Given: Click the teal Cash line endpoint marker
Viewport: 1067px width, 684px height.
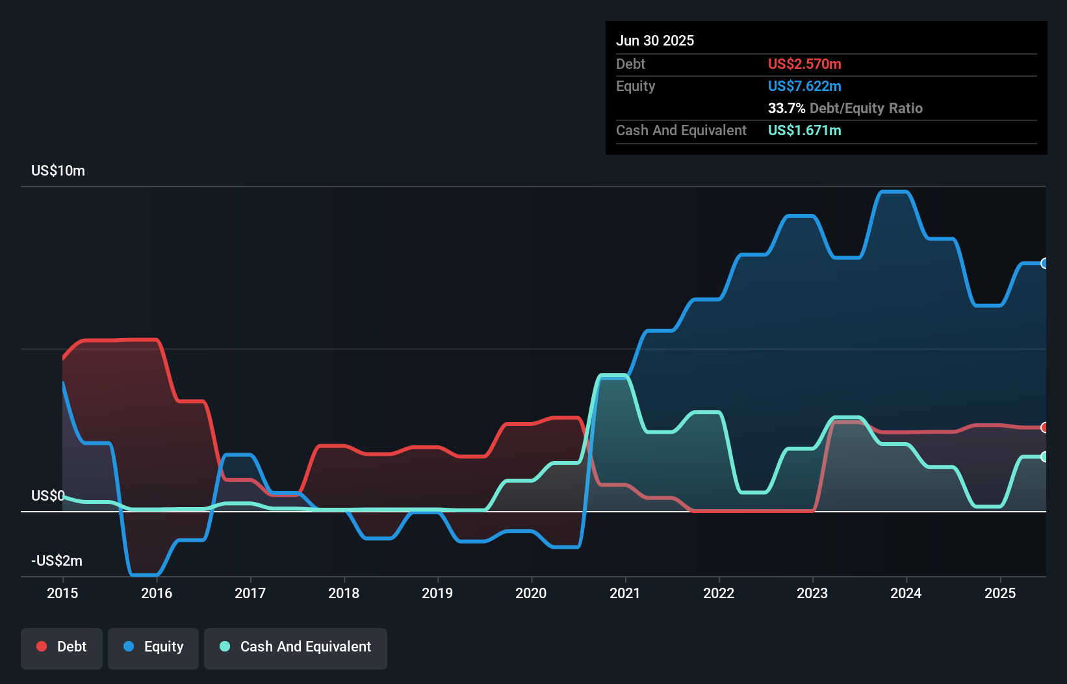Looking at the screenshot, I should coord(1044,456).
